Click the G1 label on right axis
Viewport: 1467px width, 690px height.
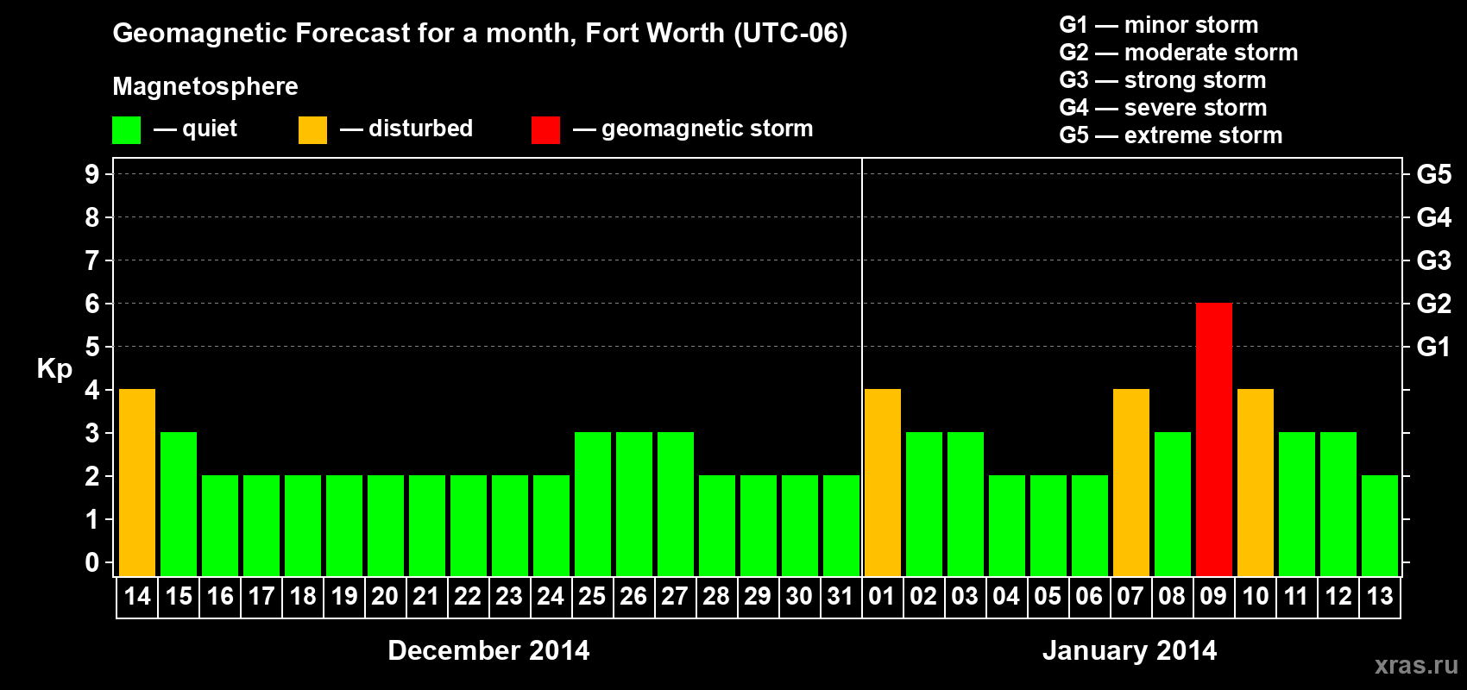[x=1434, y=347]
